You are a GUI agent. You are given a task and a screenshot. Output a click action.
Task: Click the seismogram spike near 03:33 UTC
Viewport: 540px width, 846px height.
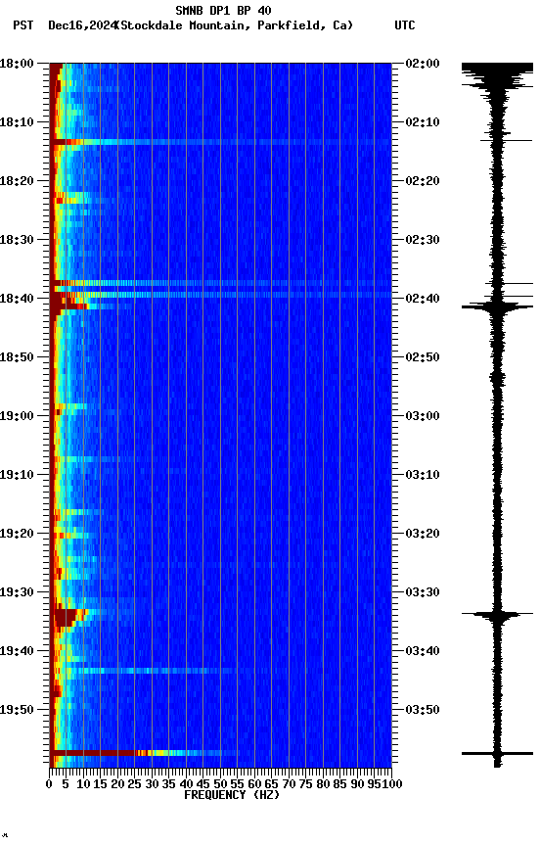(497, 614)
